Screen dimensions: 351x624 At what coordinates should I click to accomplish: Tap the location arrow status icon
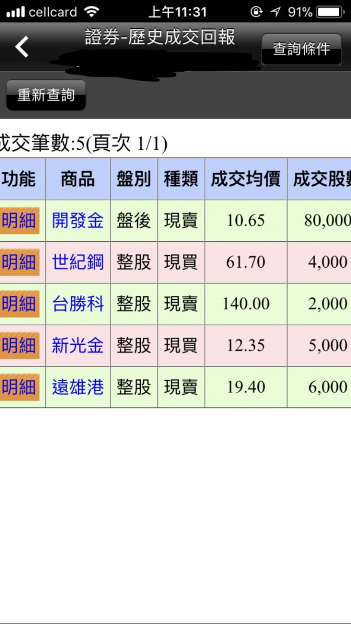point(275,12)
